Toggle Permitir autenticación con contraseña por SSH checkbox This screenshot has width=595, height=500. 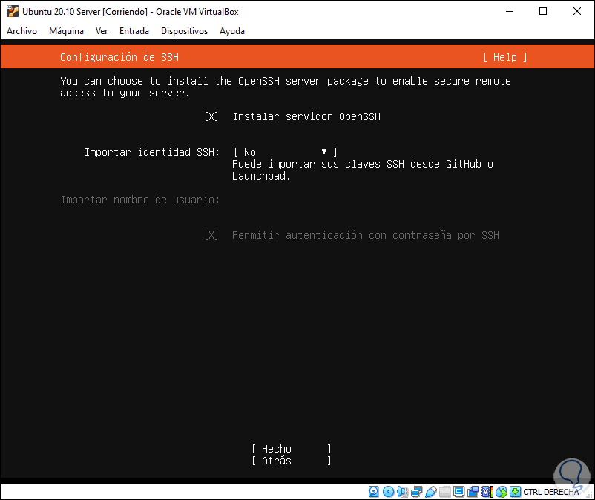coord(211,235)
